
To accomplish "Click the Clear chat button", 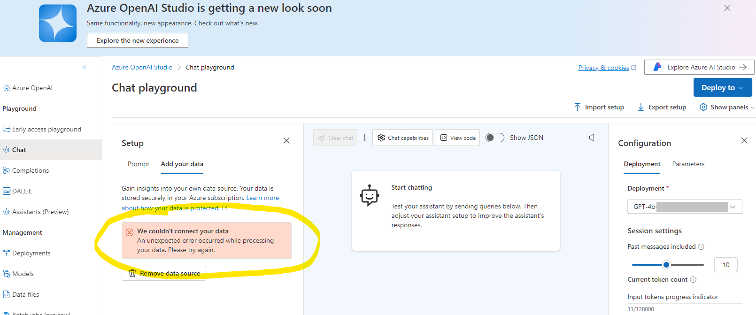I will coord(335,138).
